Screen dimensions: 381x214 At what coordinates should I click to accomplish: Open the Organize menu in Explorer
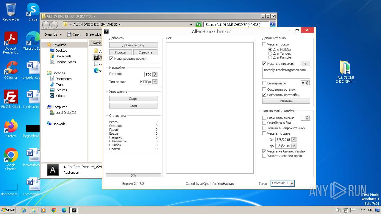point(53,34)
